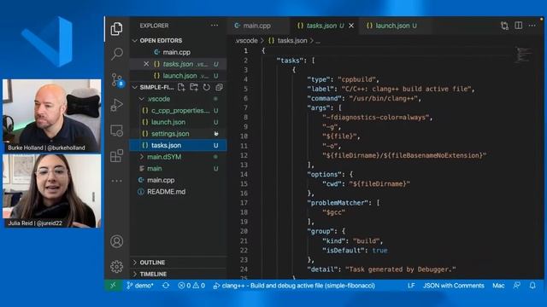Close the tasks.json editor tab

point(351,26)
